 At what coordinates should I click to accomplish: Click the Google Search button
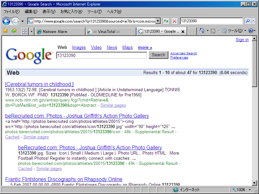point(158,55)
